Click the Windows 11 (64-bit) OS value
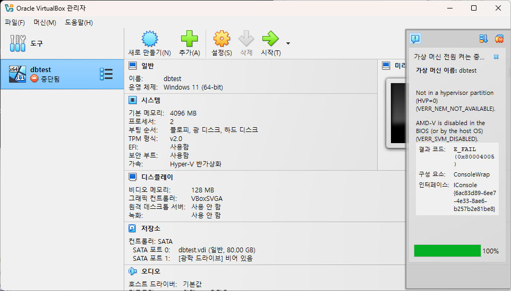Viewport: 511px width, 291px height. pos(193,87)
